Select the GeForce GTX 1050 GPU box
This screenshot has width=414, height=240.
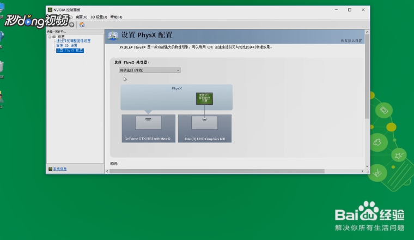[148, 129]
